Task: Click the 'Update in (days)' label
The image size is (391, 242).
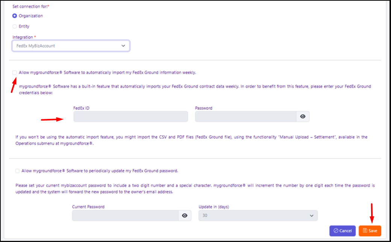Action: pos(214,207)
